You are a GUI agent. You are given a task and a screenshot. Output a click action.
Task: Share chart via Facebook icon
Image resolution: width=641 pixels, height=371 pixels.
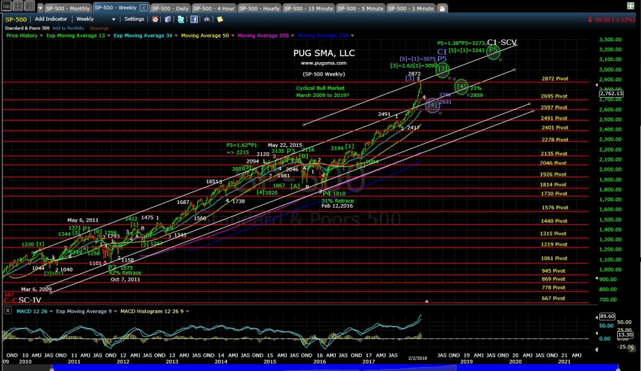(194, 19)
